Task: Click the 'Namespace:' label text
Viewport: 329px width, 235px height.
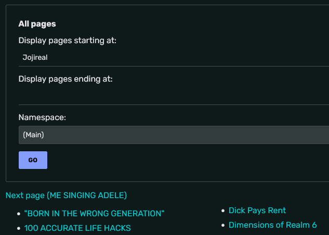Action: point(43,117)
